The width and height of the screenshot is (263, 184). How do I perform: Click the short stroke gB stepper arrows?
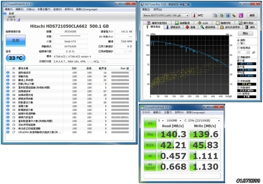pos(248,52)
